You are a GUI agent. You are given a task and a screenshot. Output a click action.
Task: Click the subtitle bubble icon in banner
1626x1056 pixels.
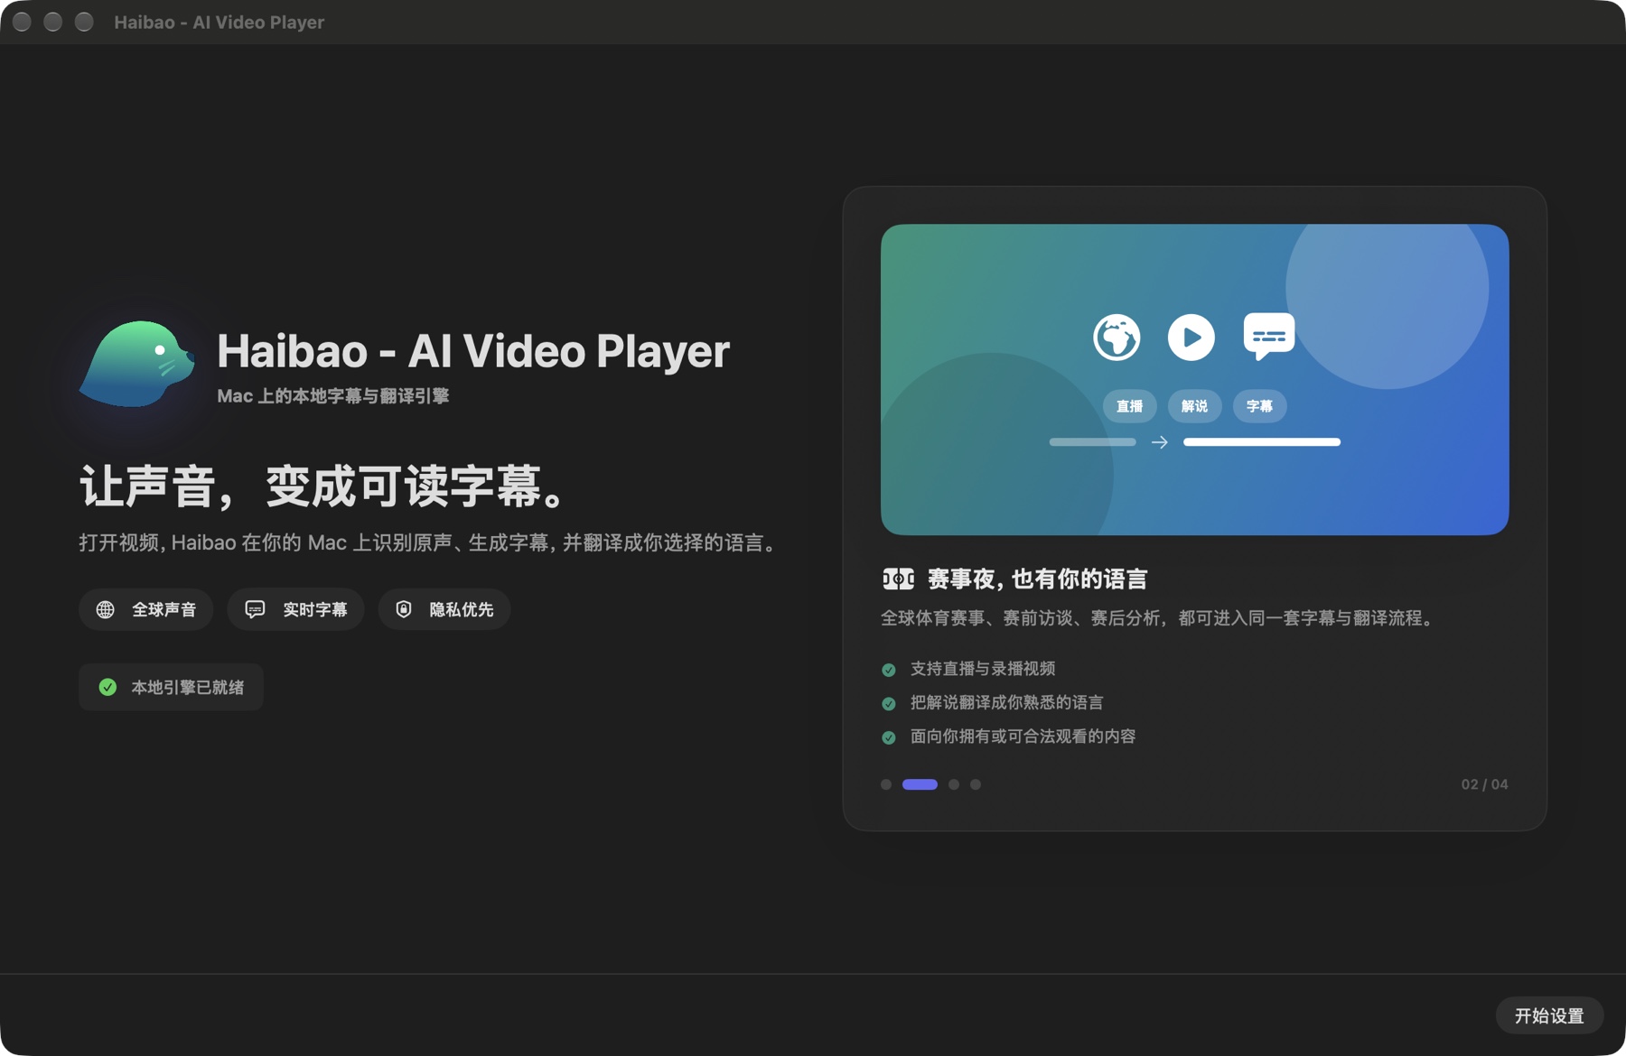(x=1268, y=337)
